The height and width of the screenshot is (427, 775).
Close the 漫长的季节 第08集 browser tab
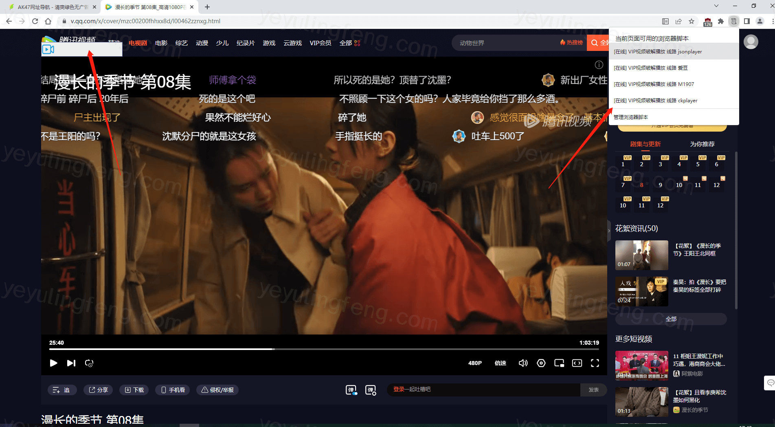tap(192, 7)
